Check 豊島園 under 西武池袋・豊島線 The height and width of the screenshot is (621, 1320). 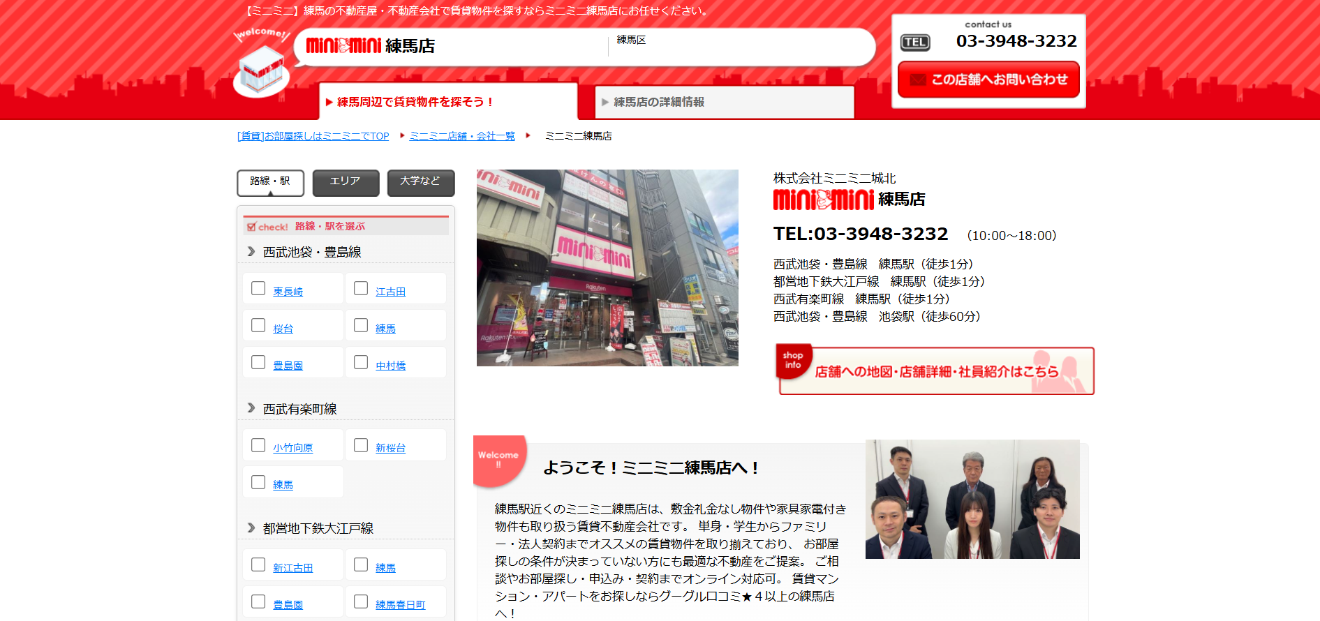pos(258,362)
